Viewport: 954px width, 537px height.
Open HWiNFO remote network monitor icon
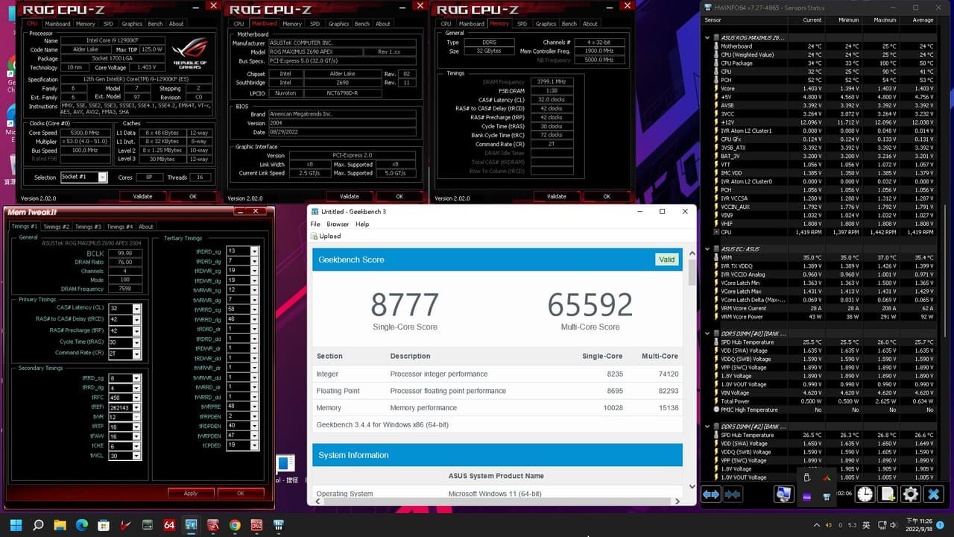point(783,494)
